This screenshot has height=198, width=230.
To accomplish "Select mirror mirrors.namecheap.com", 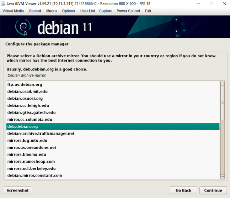I will [x=113, y=162].
